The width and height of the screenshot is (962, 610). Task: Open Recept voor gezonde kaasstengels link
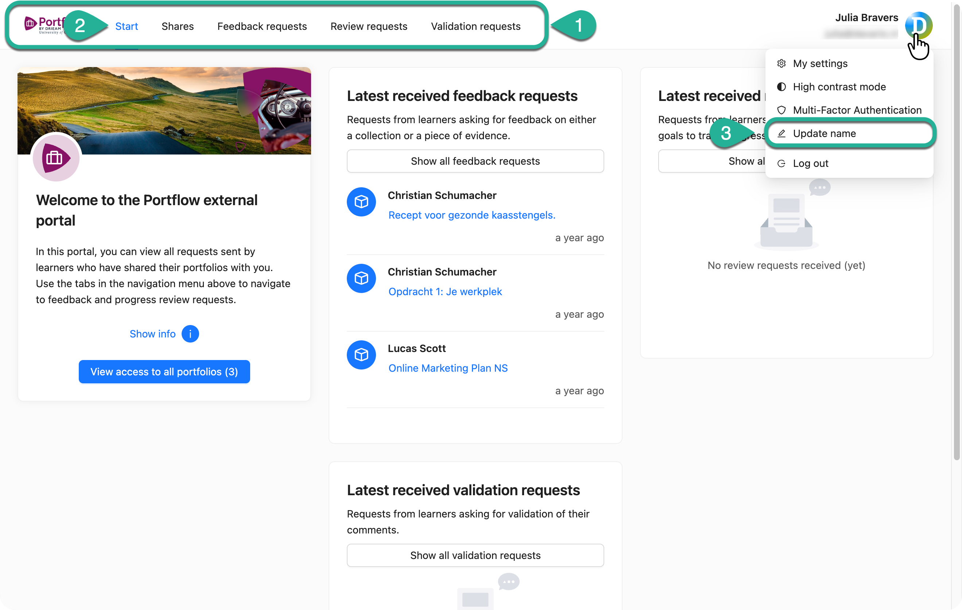tap(472, 215)
